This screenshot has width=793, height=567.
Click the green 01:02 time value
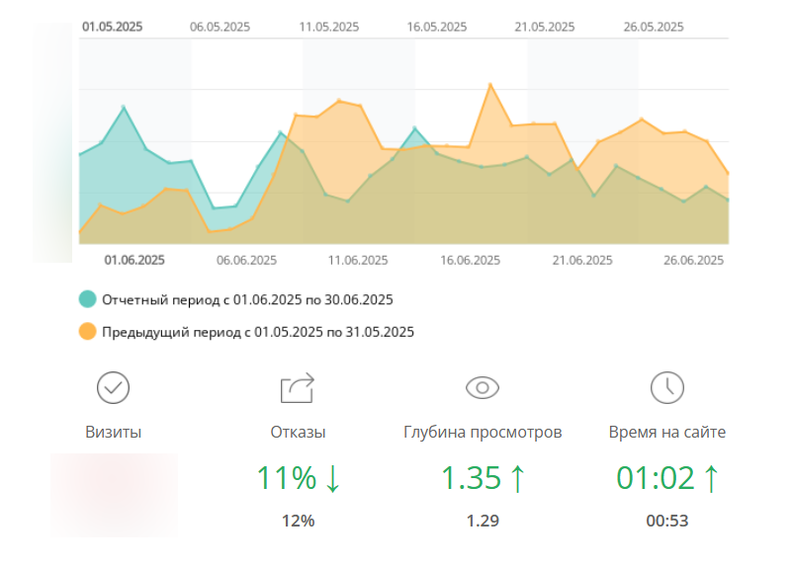click(x=654, y=478)
